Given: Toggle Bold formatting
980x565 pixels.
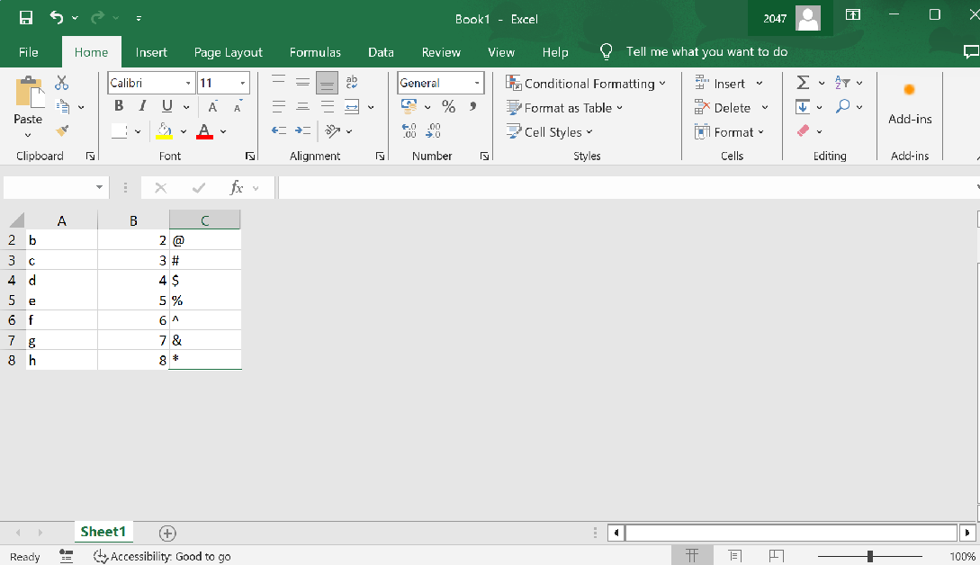Looking at the screenshot, I should click(x=119, y=107).
